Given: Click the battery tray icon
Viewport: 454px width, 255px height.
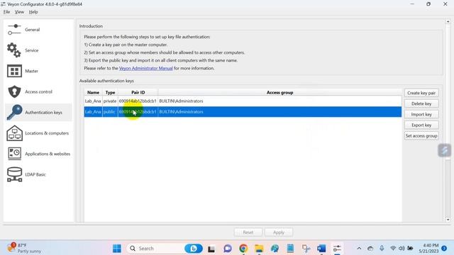Looking at the screenshot, I should [410, 249].
